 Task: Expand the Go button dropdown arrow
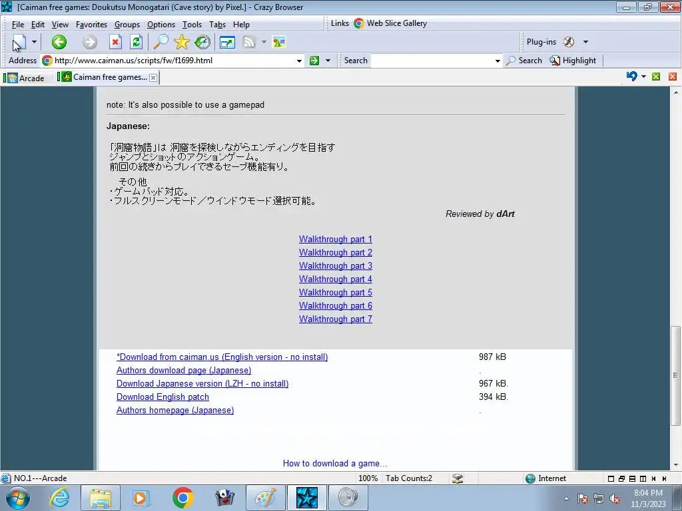[x=328, y=61]
